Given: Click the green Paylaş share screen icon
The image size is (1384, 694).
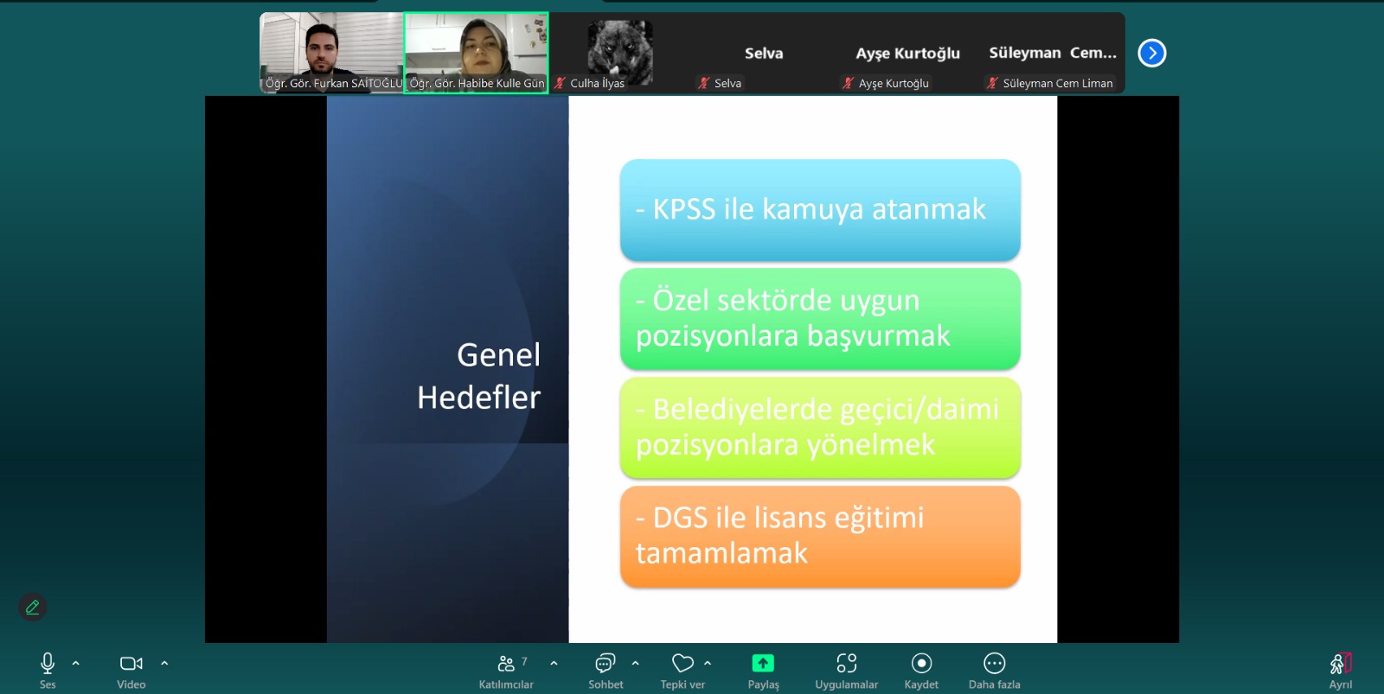Looking at the screenshot, I should point(763,664).
